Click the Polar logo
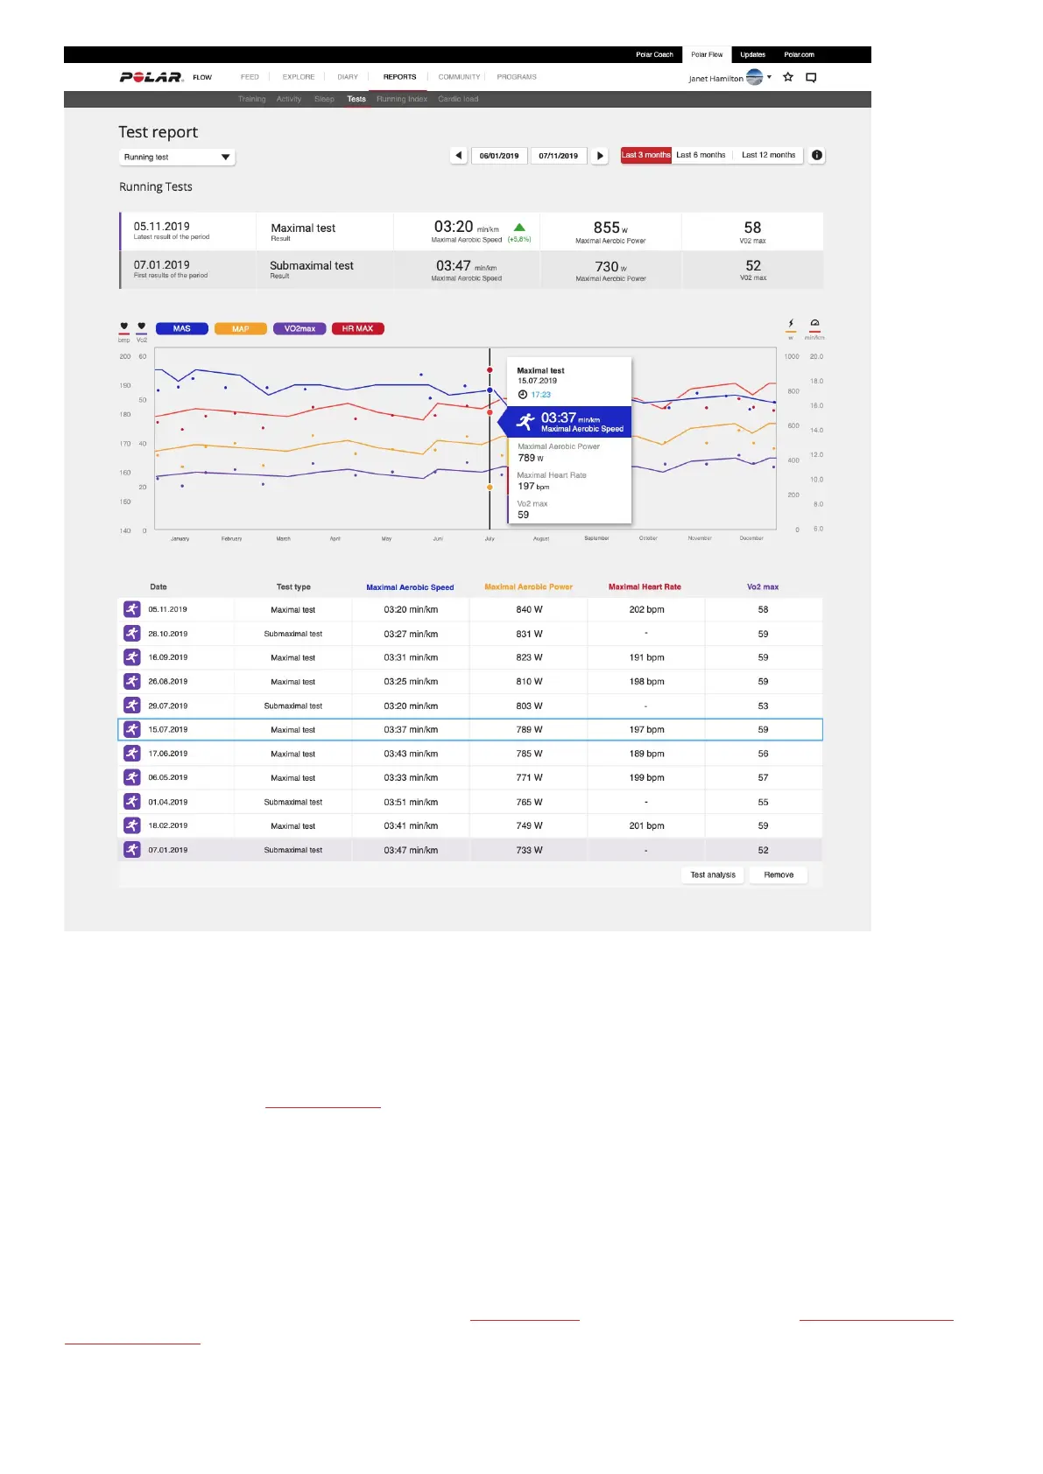 tap(151, 77)
